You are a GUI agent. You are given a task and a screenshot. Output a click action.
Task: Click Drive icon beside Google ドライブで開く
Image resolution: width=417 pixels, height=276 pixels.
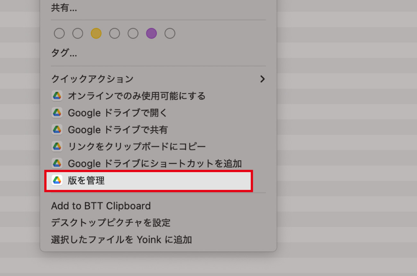click(57, 113)
